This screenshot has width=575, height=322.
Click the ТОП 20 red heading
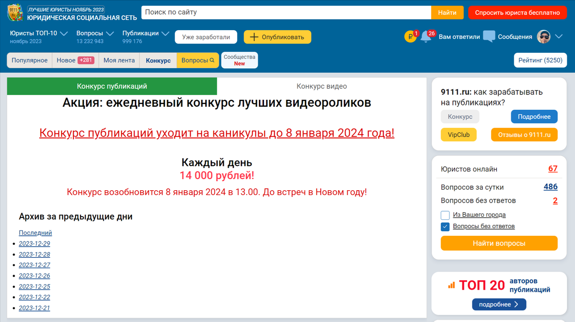pos(482,286)
